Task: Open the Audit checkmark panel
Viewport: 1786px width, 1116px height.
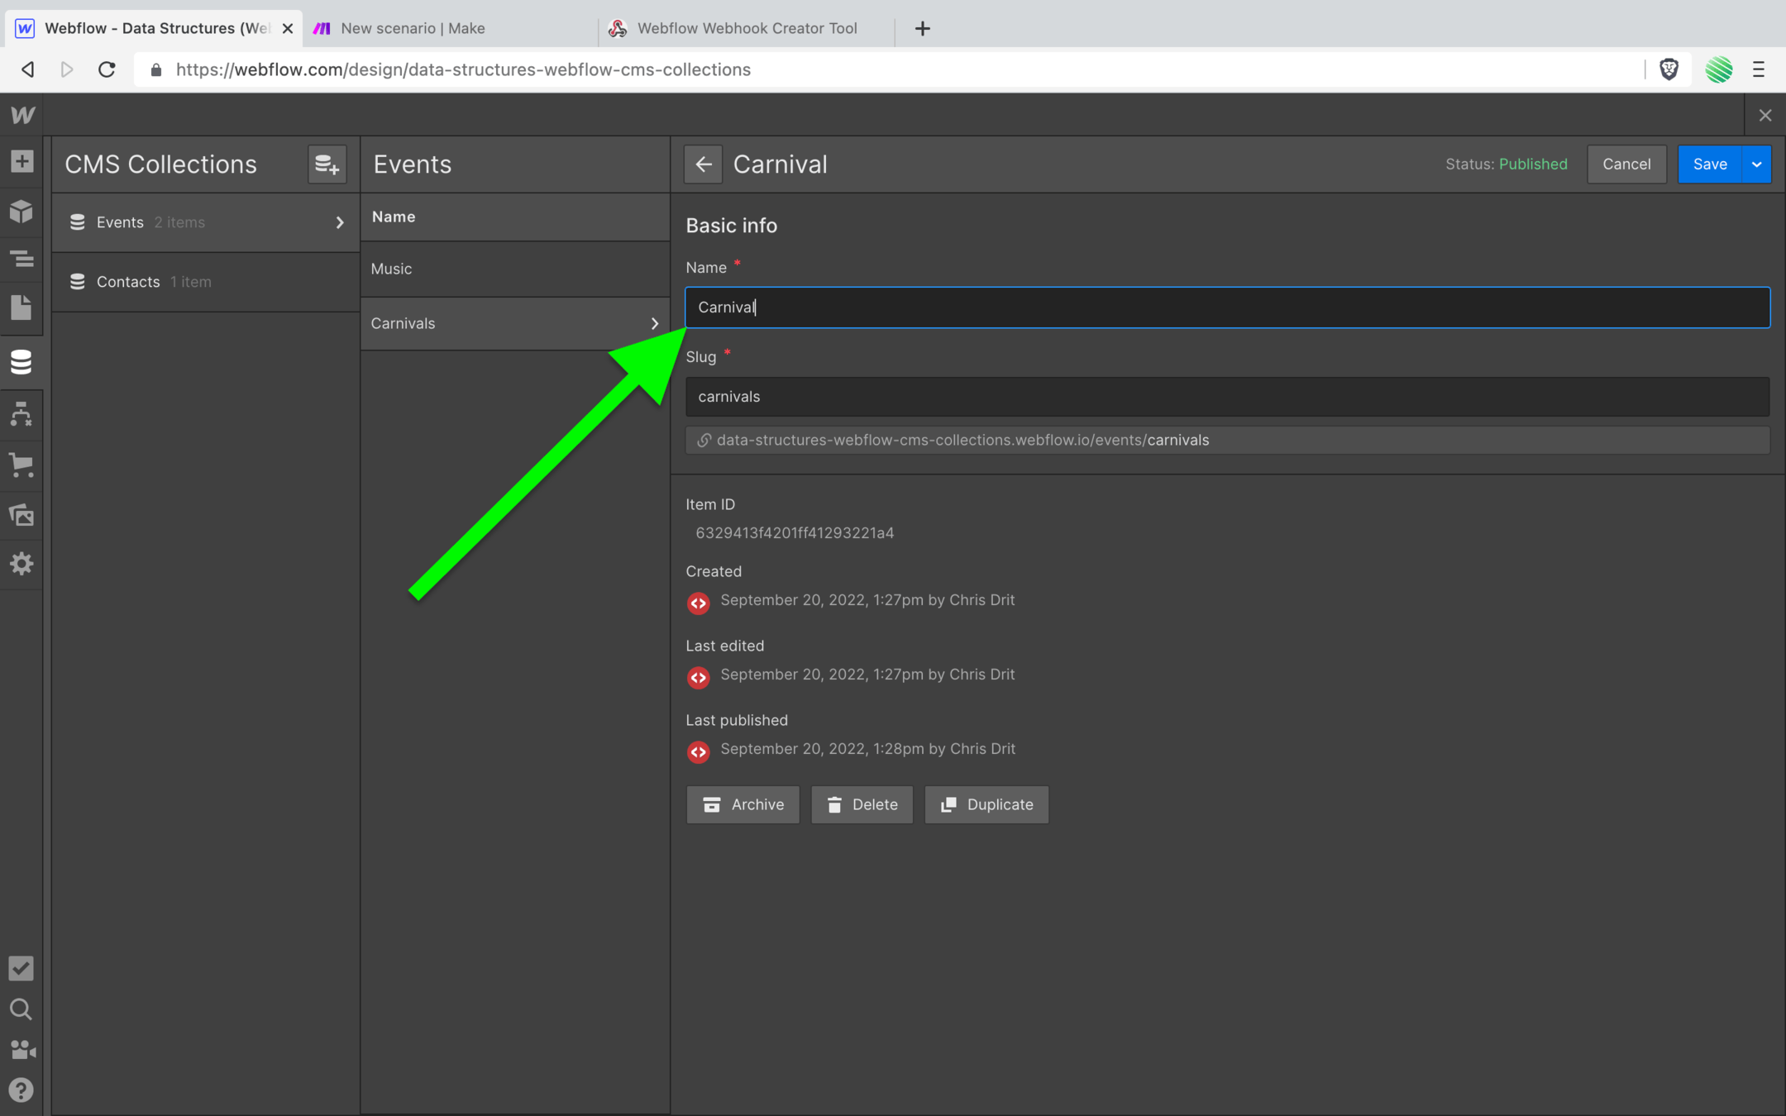Action: point(21,968)
